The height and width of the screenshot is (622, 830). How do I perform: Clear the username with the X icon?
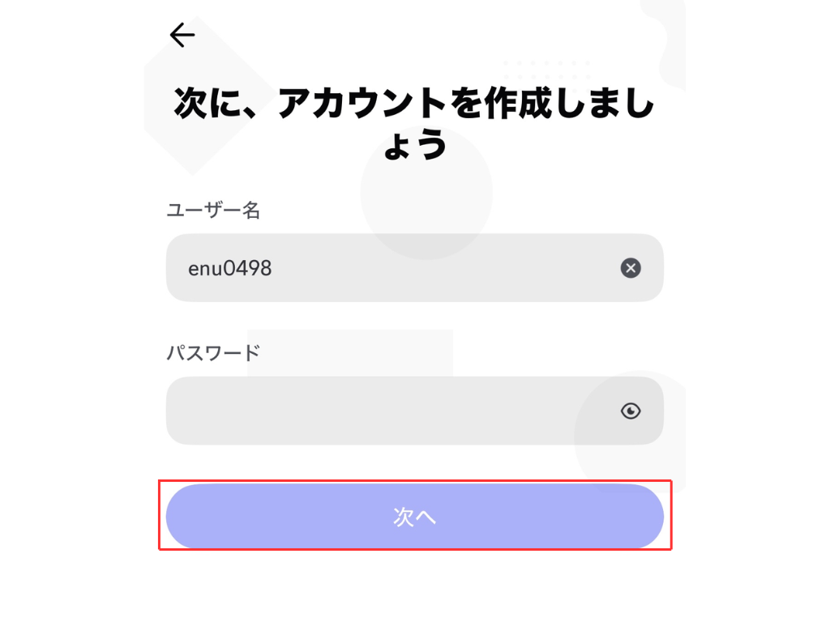pos(631,268)
